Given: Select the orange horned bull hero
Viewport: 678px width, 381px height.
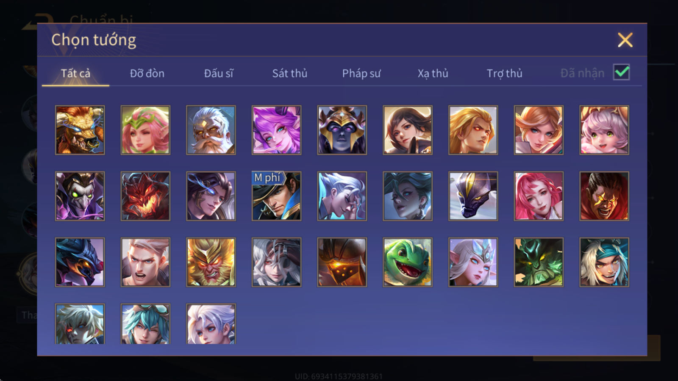Looking at the screenshot, I should [x=80, y=130].
